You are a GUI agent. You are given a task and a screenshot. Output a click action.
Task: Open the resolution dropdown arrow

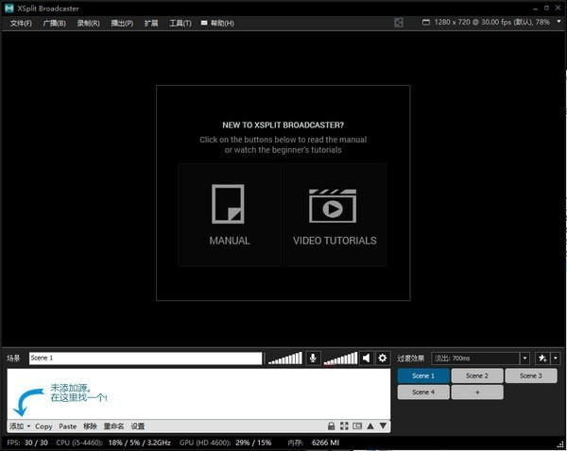(x=558, y=22)
